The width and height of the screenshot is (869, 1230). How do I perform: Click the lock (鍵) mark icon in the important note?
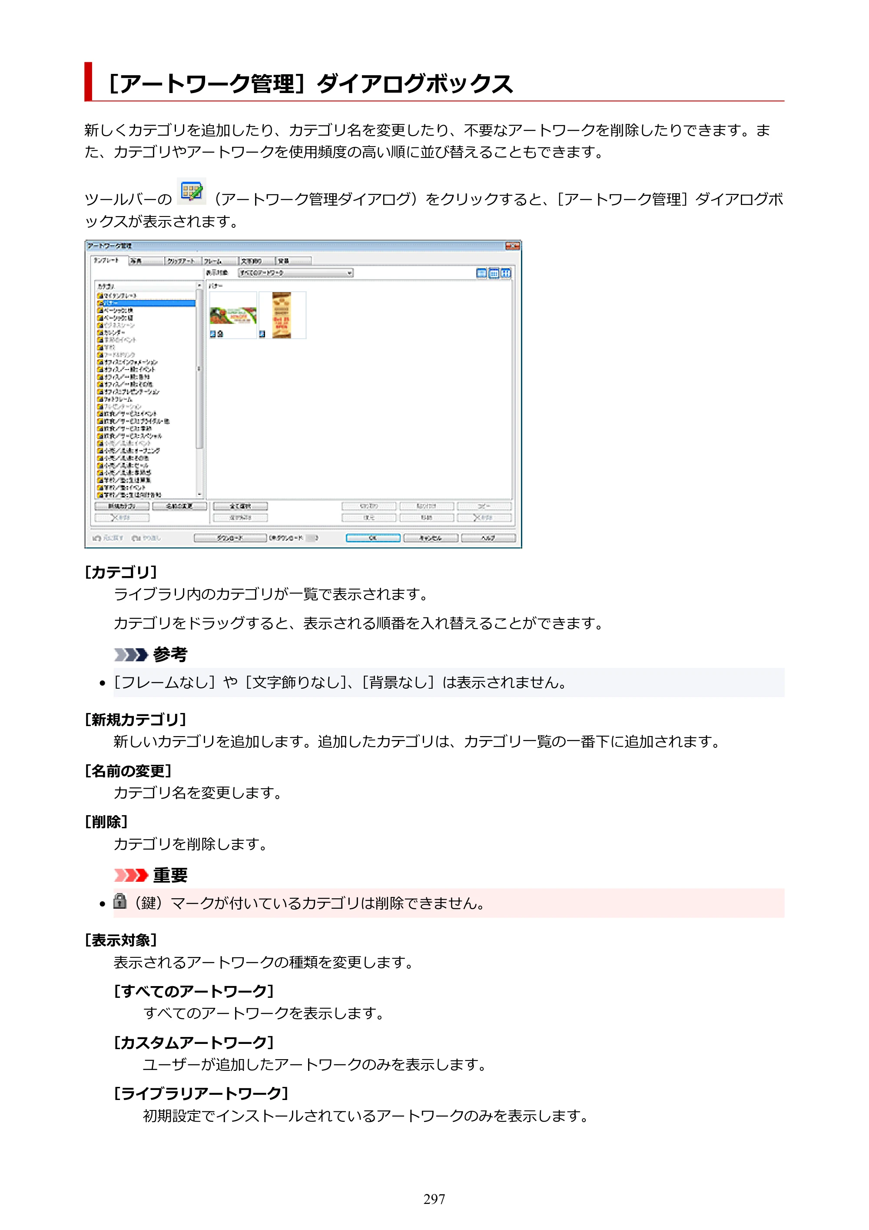pos(120,901)
